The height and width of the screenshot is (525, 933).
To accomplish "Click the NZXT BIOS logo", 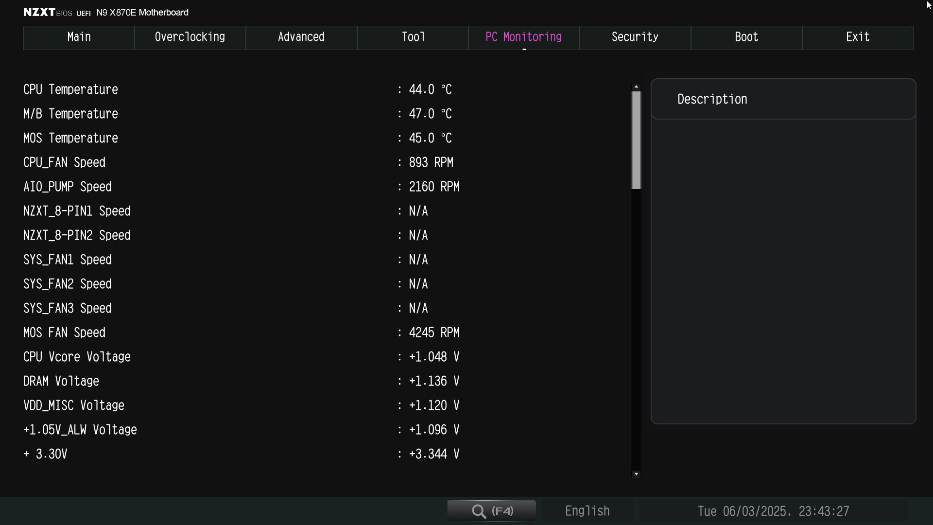I will (48, 13).
